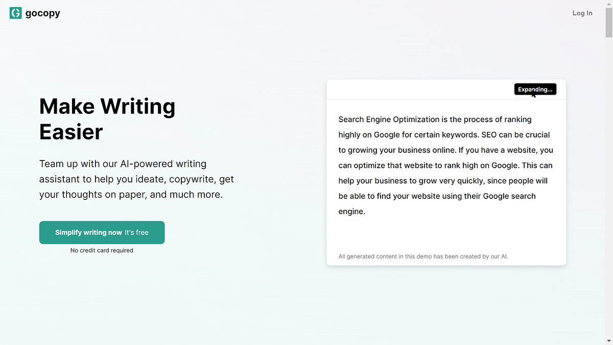The height and width of the screenshot is (345, 613).
Task: Click the scrollbar down arrow
Action: click(609, 341)
